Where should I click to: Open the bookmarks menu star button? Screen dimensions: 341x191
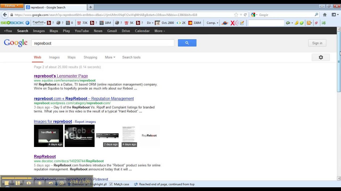(x=334, y=15)
